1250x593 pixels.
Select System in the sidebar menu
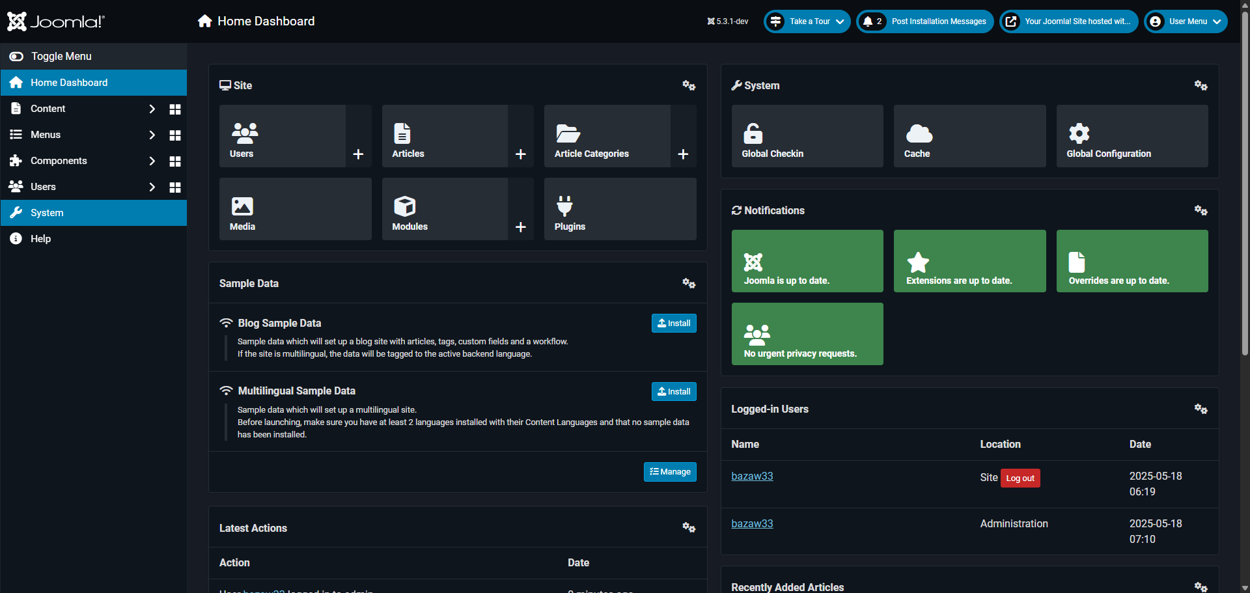(47, 213)
